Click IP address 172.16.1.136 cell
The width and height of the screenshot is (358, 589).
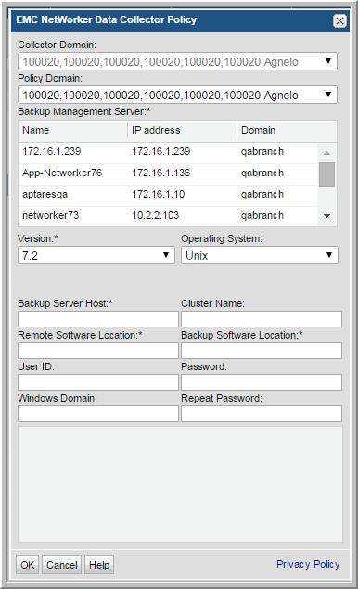(161, 173)
